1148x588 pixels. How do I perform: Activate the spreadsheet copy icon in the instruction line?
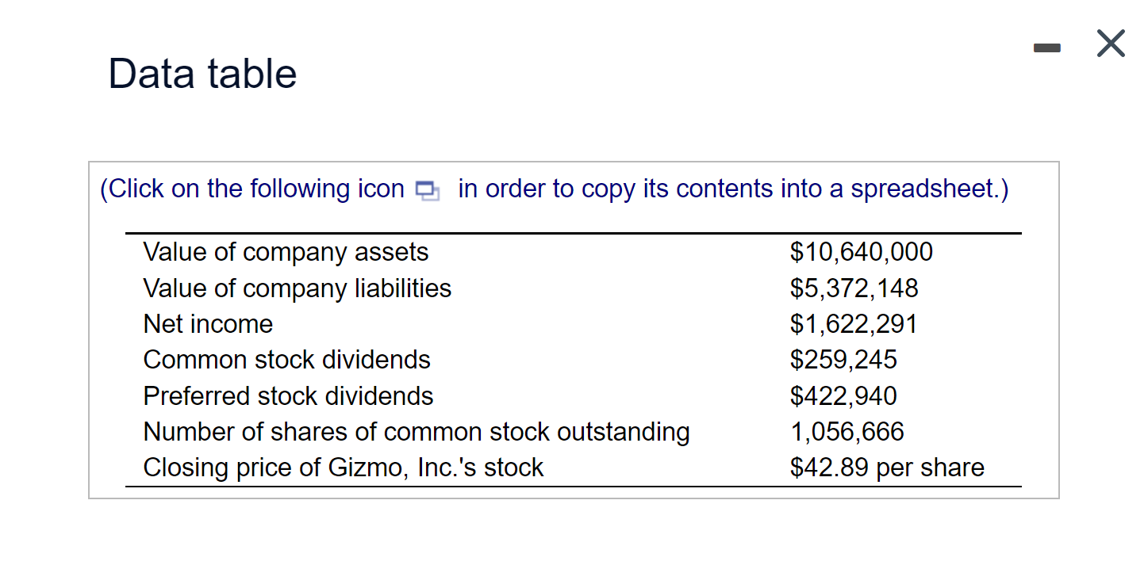(x=427, y=190)
